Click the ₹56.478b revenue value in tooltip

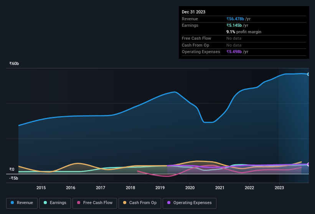(x=235, y=19)
